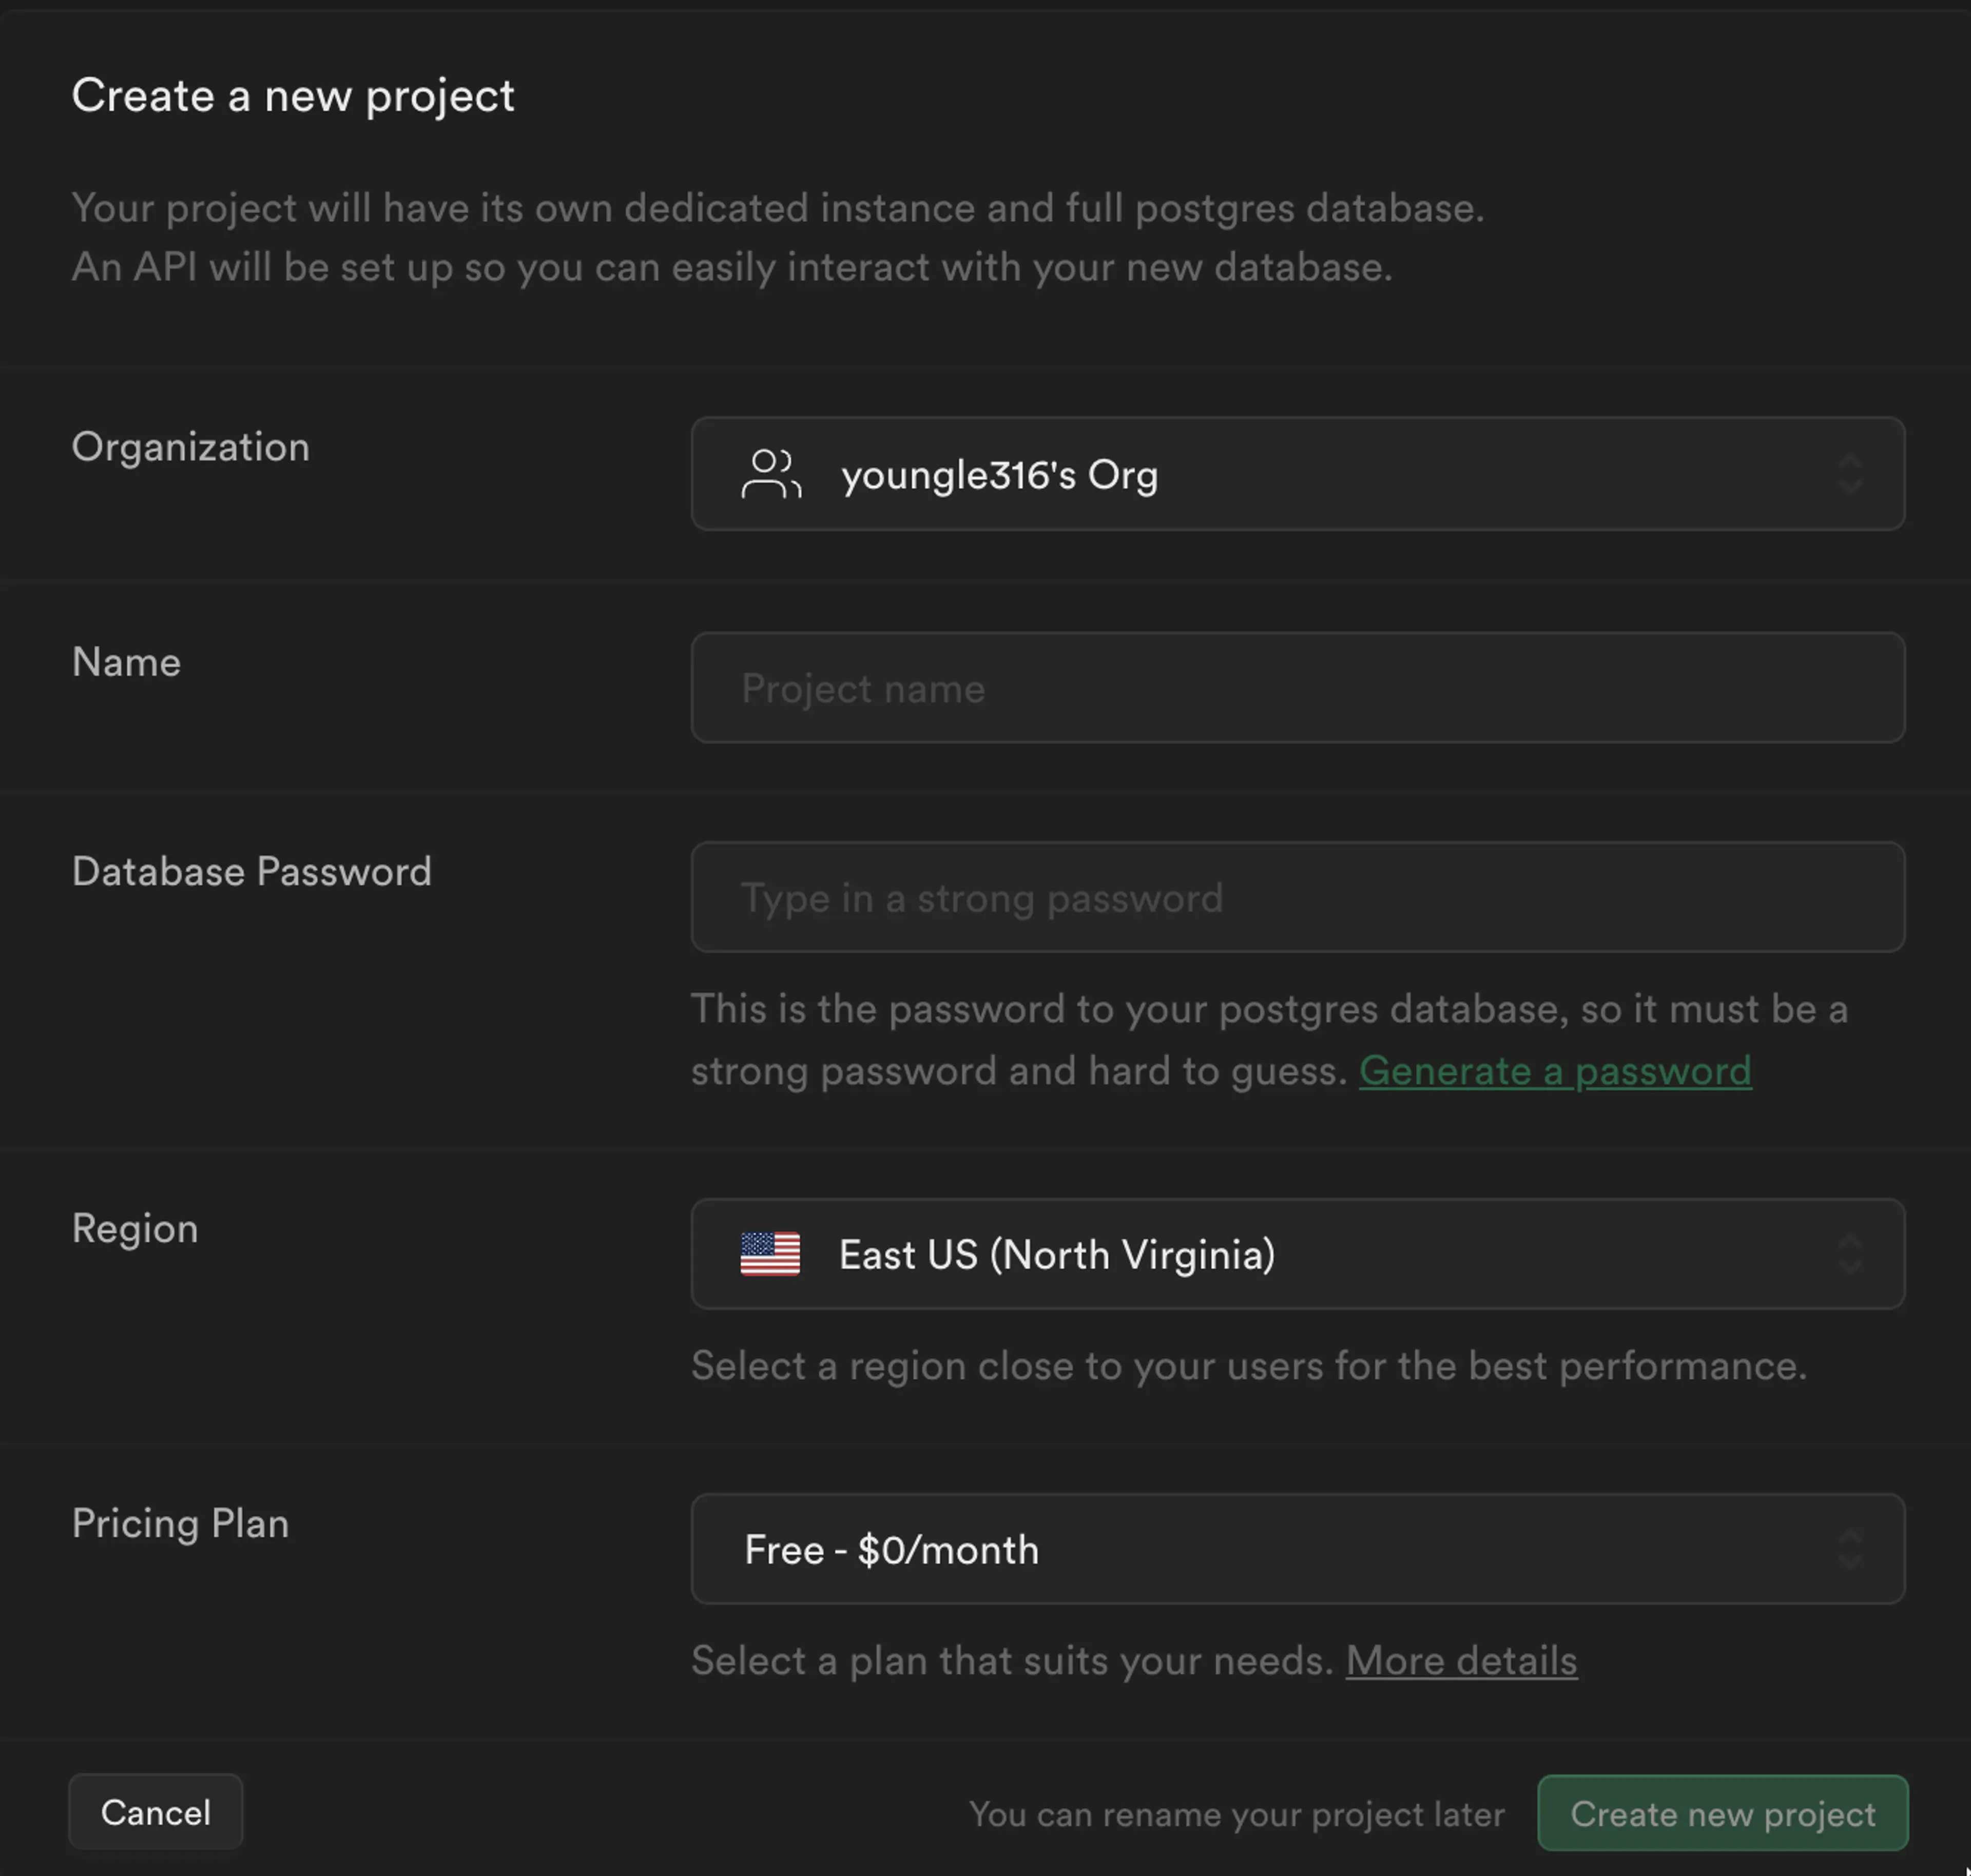The image size is (1971, 1876).
Task: Click the Region selector chevron arrows
Action: point(1850,1254)
